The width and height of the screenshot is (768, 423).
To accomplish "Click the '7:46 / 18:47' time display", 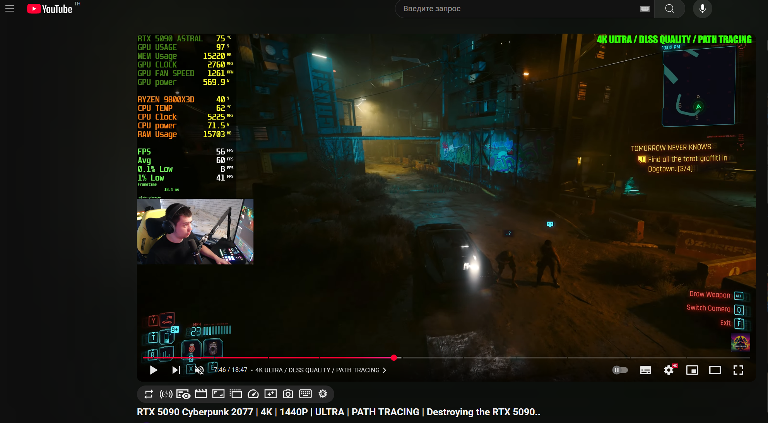I will pyautogui.click(x=231, y=370).
